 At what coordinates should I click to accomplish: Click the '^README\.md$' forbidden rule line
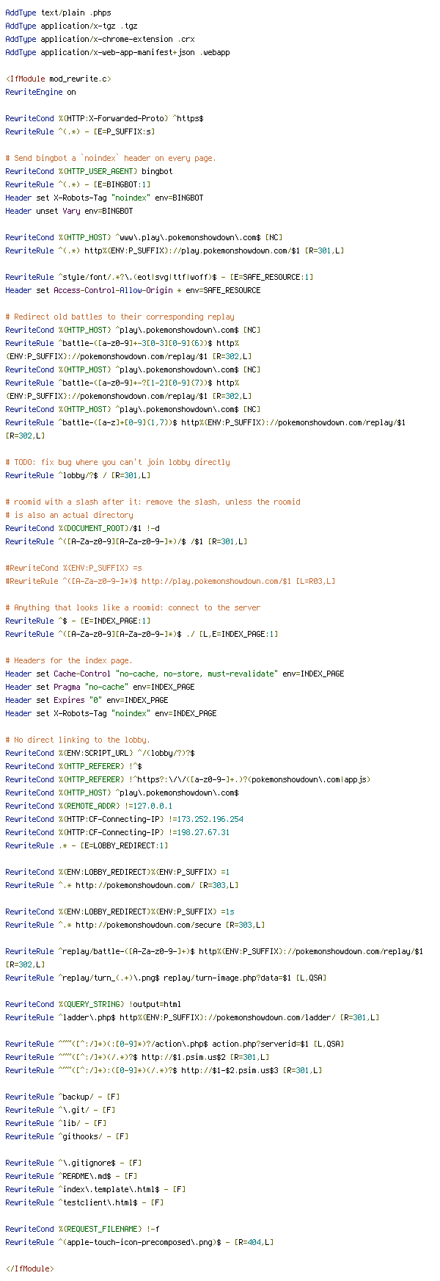(73, 1177)
